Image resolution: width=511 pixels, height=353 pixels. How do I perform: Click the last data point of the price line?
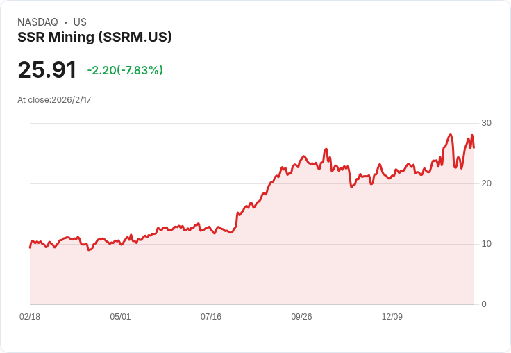click(474, 147)
